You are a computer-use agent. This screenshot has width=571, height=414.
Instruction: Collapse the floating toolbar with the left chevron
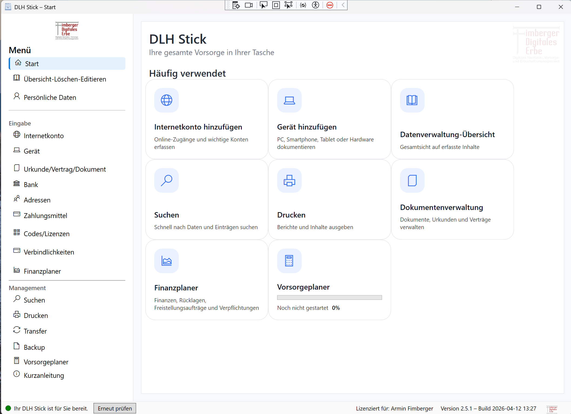point(342,5)
